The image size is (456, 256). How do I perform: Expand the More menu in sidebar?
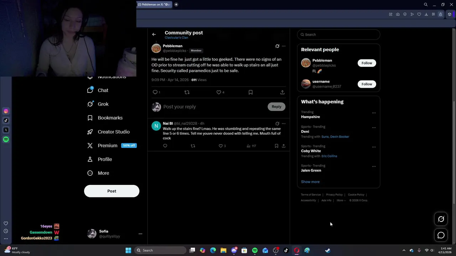(x=98, y=173)
